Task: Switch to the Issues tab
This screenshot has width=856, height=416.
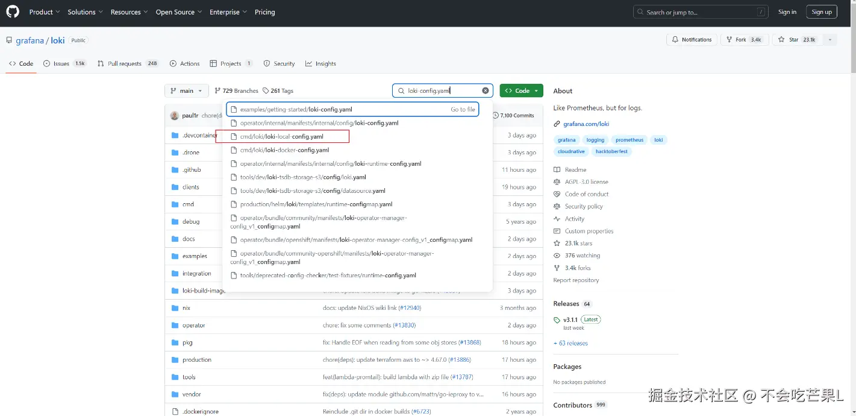Action: [x=65, y=63]
